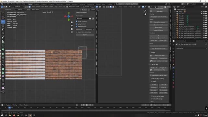This screenshot has width=208, height=117.
Task: Click the UV editor zoom magnifier icon
Action: [x=145, y=11]
